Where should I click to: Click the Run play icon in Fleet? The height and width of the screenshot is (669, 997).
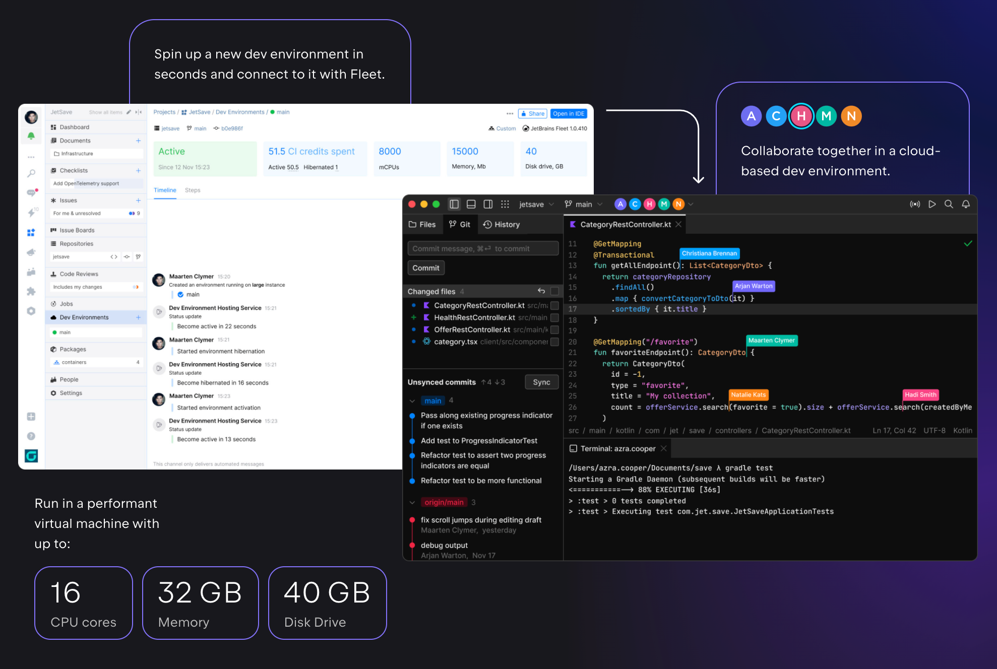point(932,204)
